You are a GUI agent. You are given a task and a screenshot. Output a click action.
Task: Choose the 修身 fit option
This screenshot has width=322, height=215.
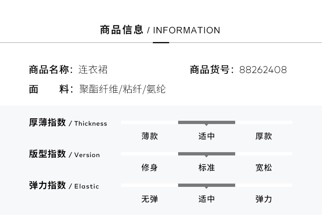coord(150,168)
